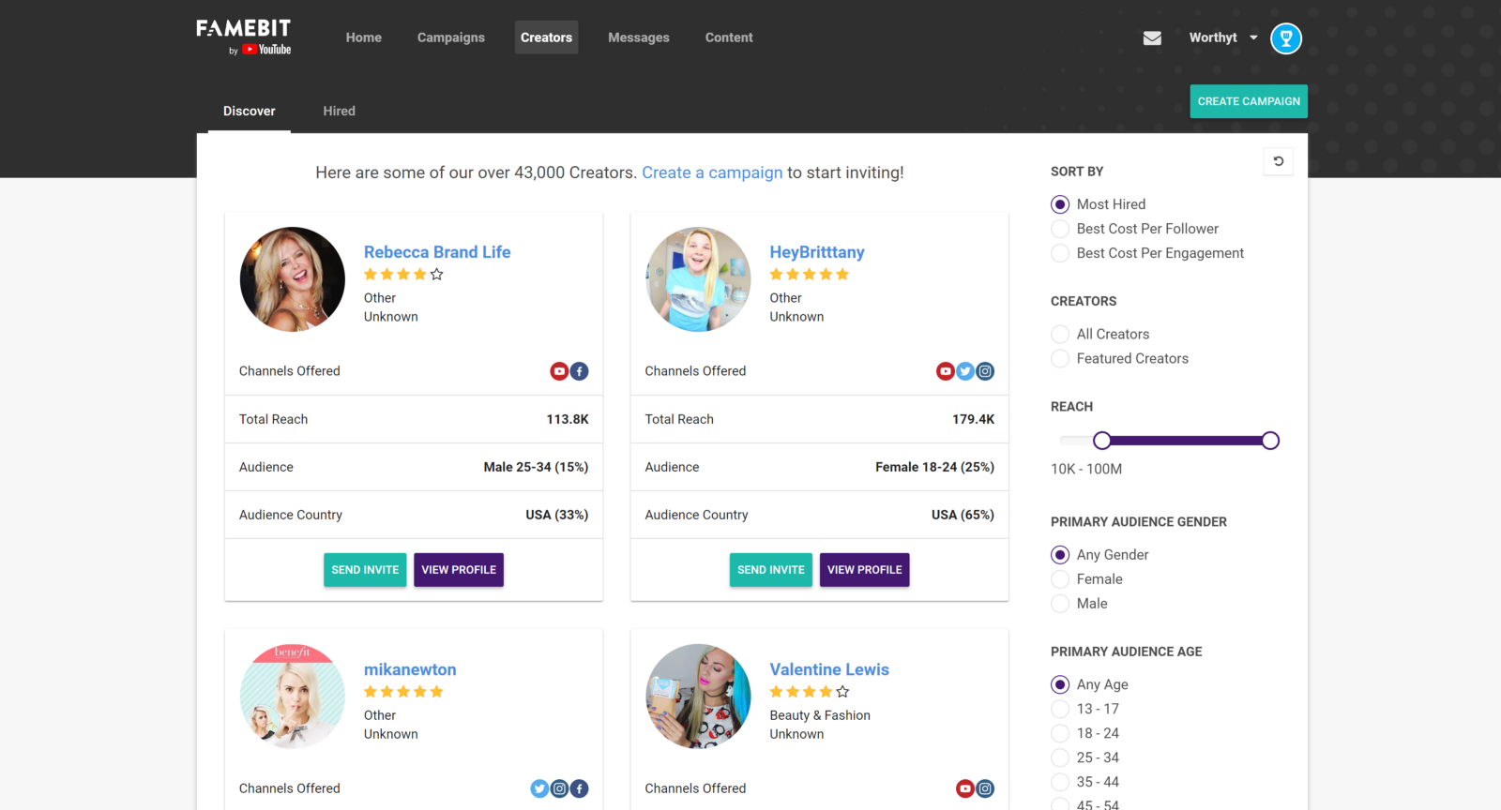Click Valentine Lewis's star rating

tap(810, 692)
